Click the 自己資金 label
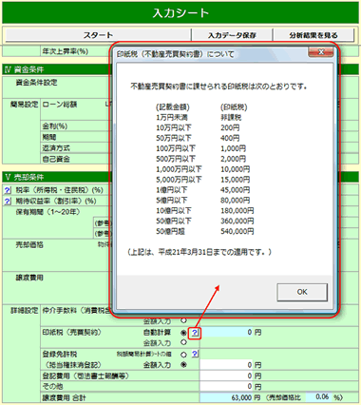The image size is (361, 405). click(56, 159)
